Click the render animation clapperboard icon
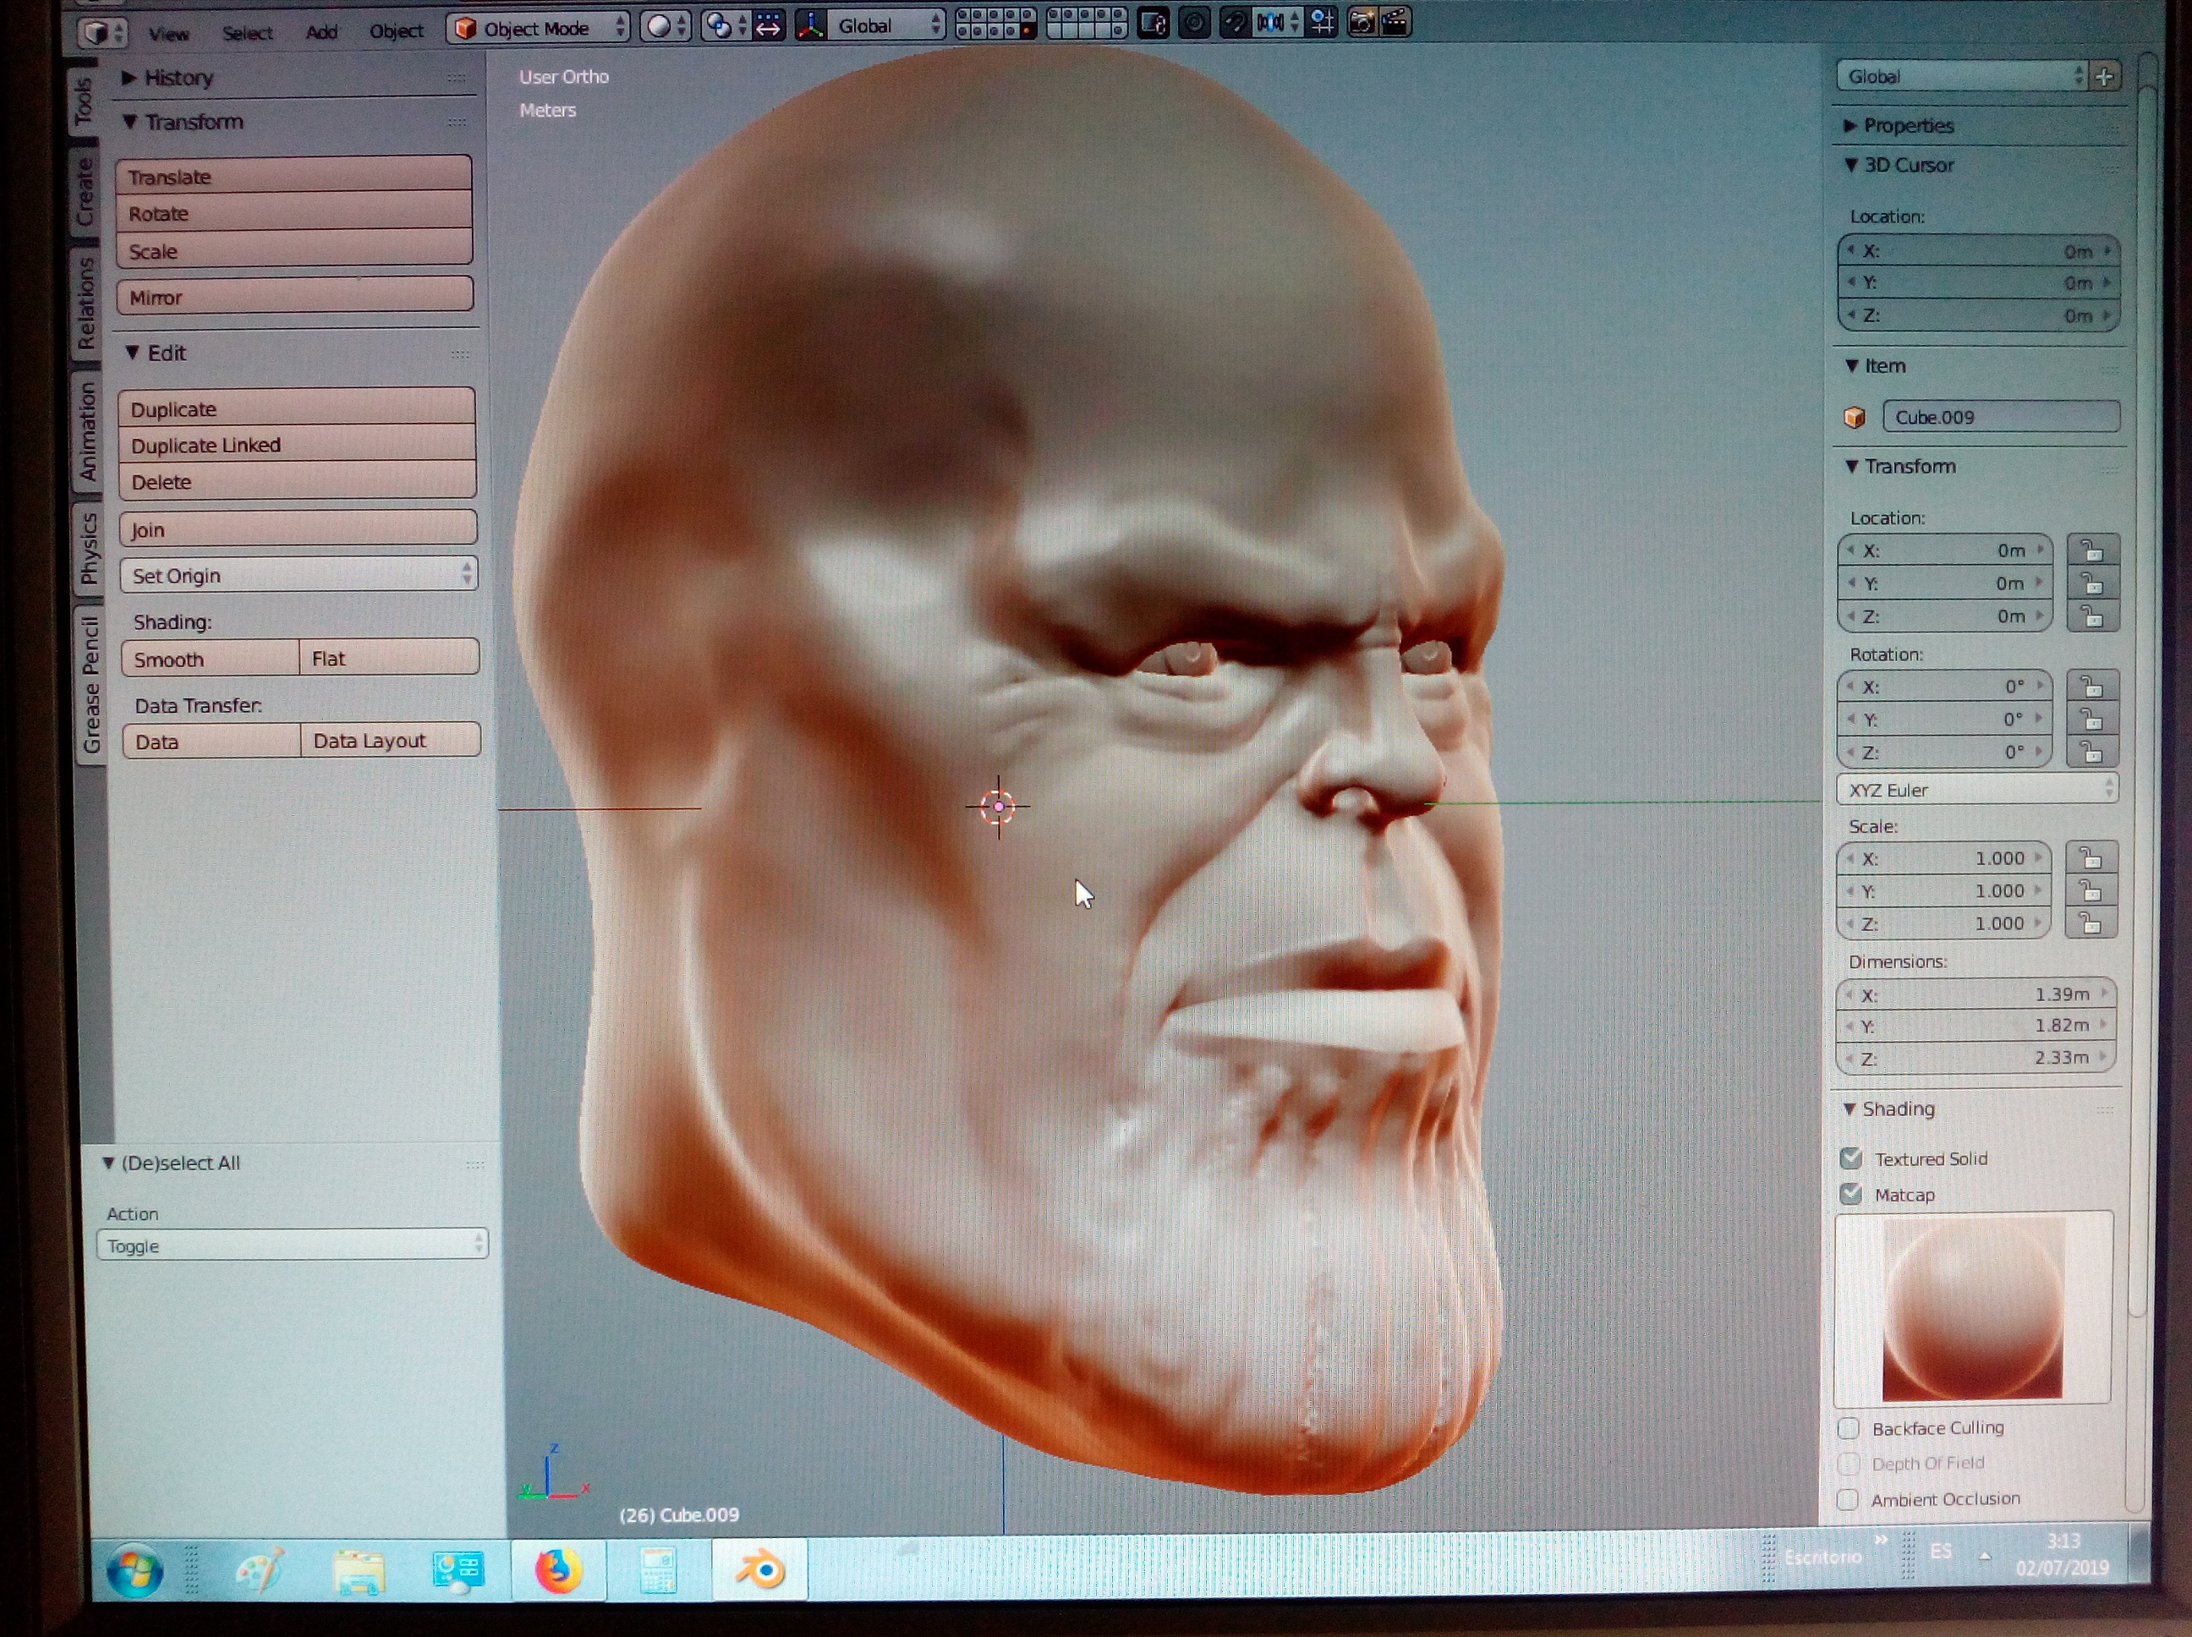This screenshot has height=1637, width=2192. tap(1395, 22)
